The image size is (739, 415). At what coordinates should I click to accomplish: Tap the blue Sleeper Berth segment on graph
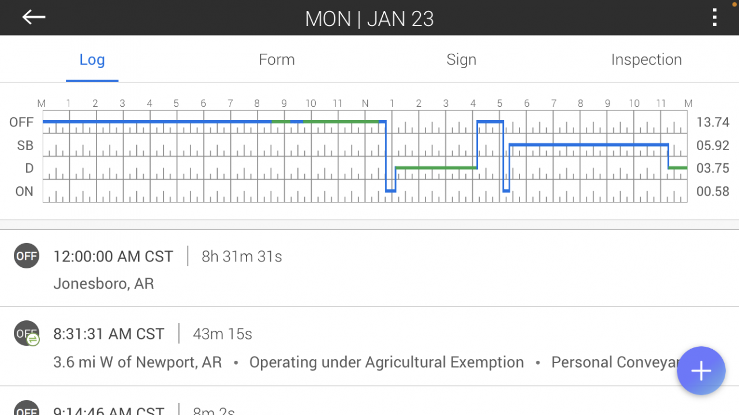tap(589, 145)
